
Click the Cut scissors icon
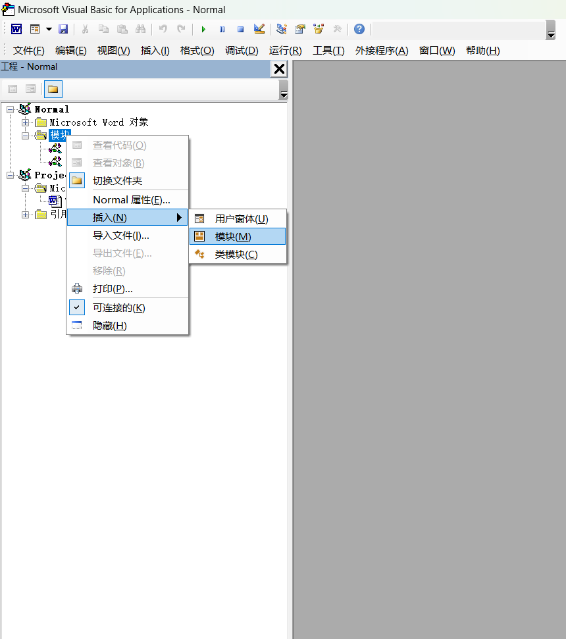pos(85,30)
